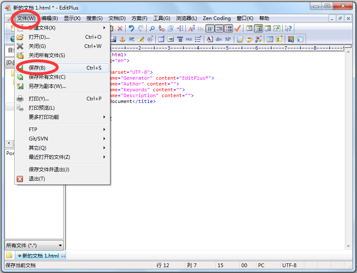The height and width of the screenshot is (273, 357).
Task: Expand the 最近打开的文件 submenu
Action: coord(50,158)
